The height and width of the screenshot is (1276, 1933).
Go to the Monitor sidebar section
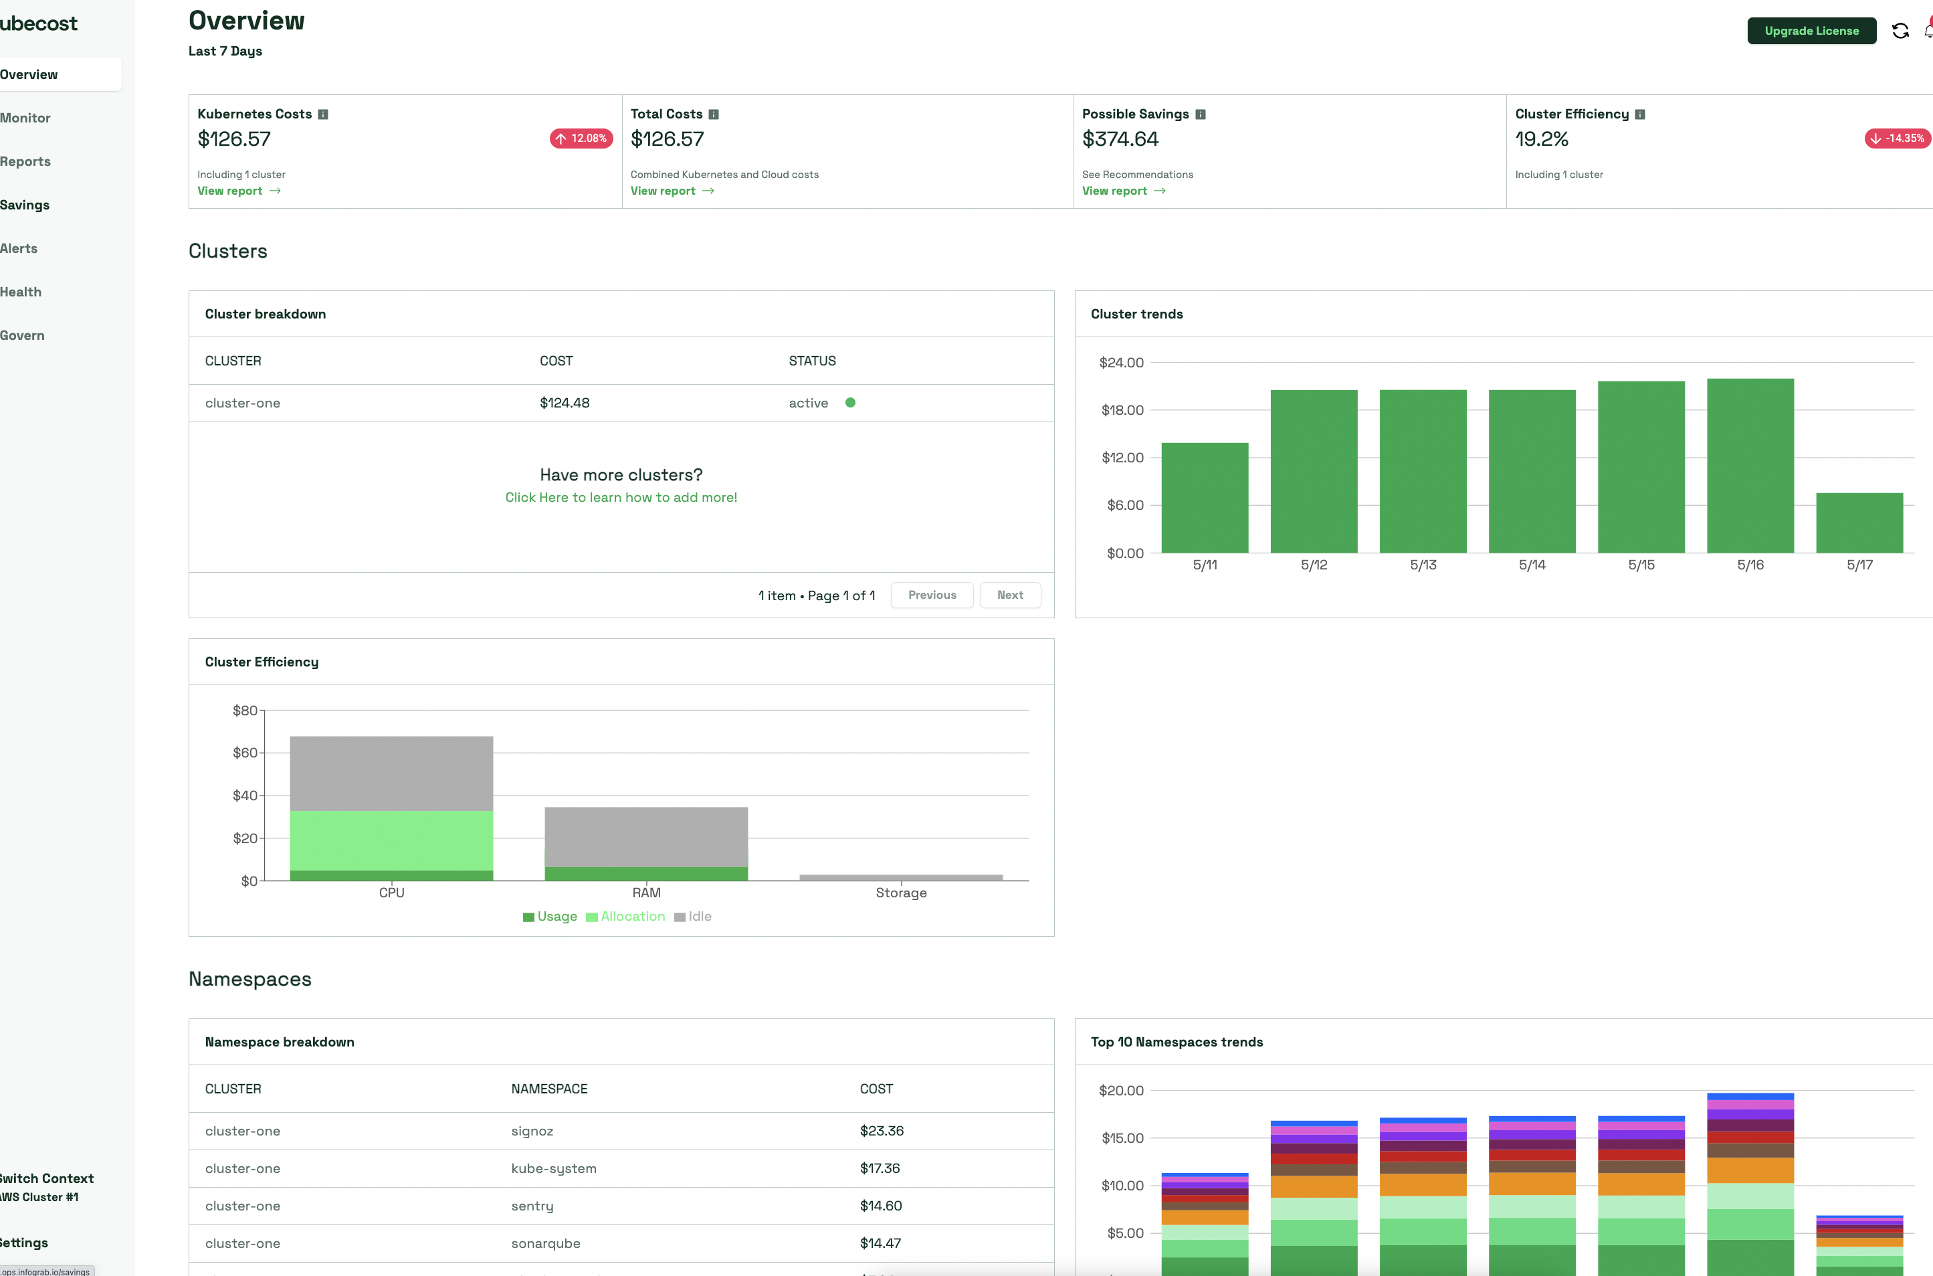25,118
